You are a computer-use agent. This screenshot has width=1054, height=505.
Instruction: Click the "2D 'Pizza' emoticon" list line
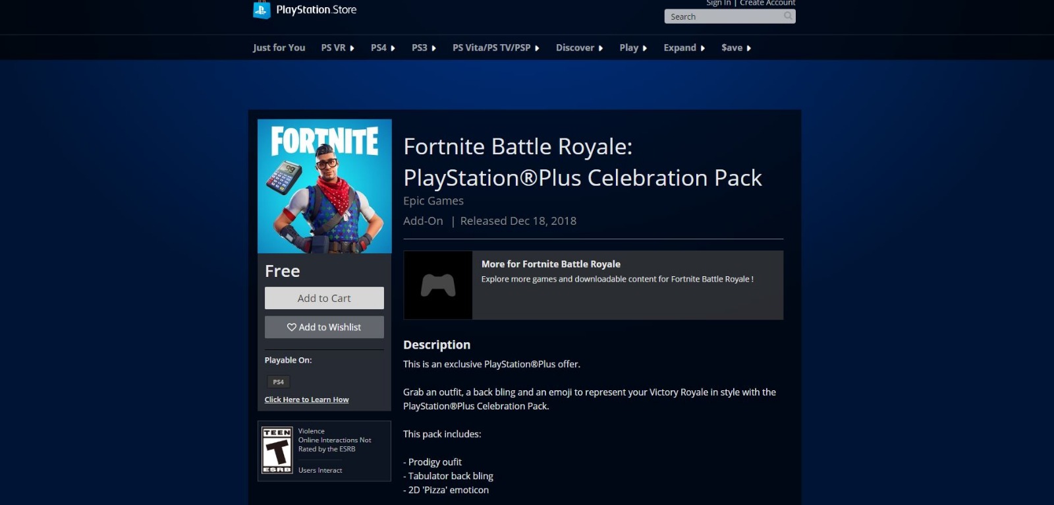[446, 490]
